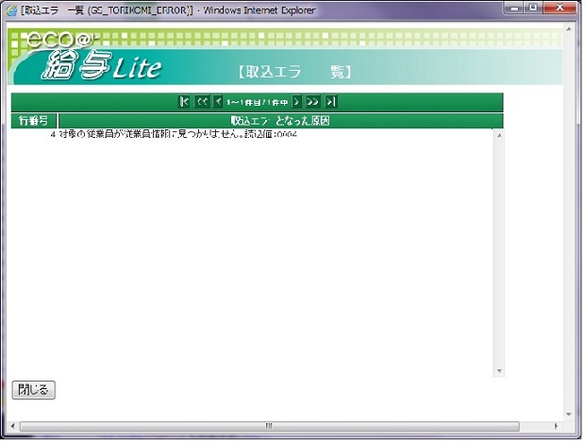This screenshot has width=585, height=442.
Task: Jump to the last page of errors
Action: click(331, 102)
